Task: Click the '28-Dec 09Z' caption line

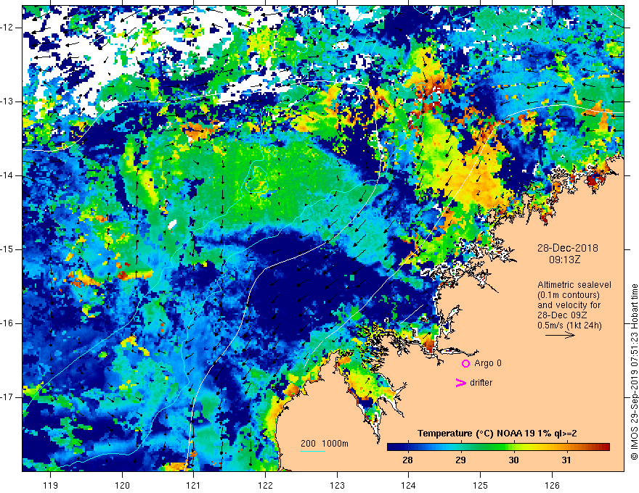Action: point(561,315)
